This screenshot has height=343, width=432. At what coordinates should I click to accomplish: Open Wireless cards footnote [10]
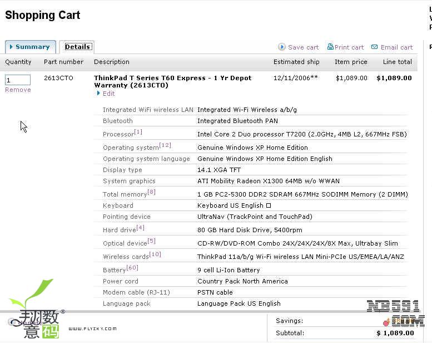click(x=155, y=254)
